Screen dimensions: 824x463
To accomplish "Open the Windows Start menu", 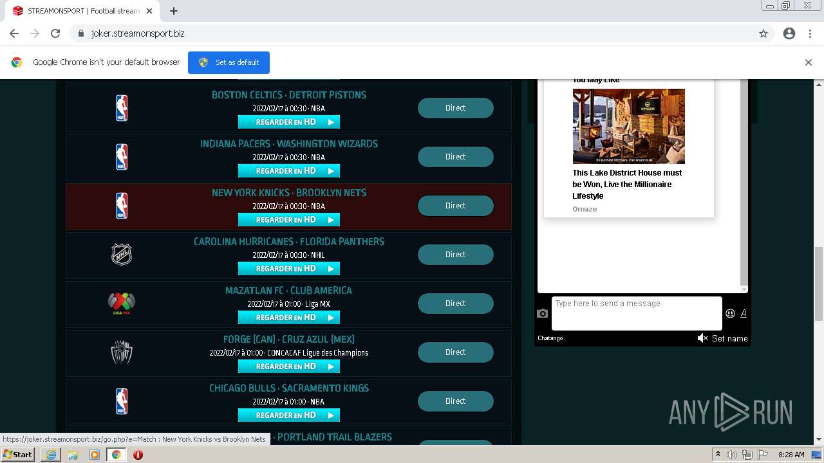I will [18, 454].
